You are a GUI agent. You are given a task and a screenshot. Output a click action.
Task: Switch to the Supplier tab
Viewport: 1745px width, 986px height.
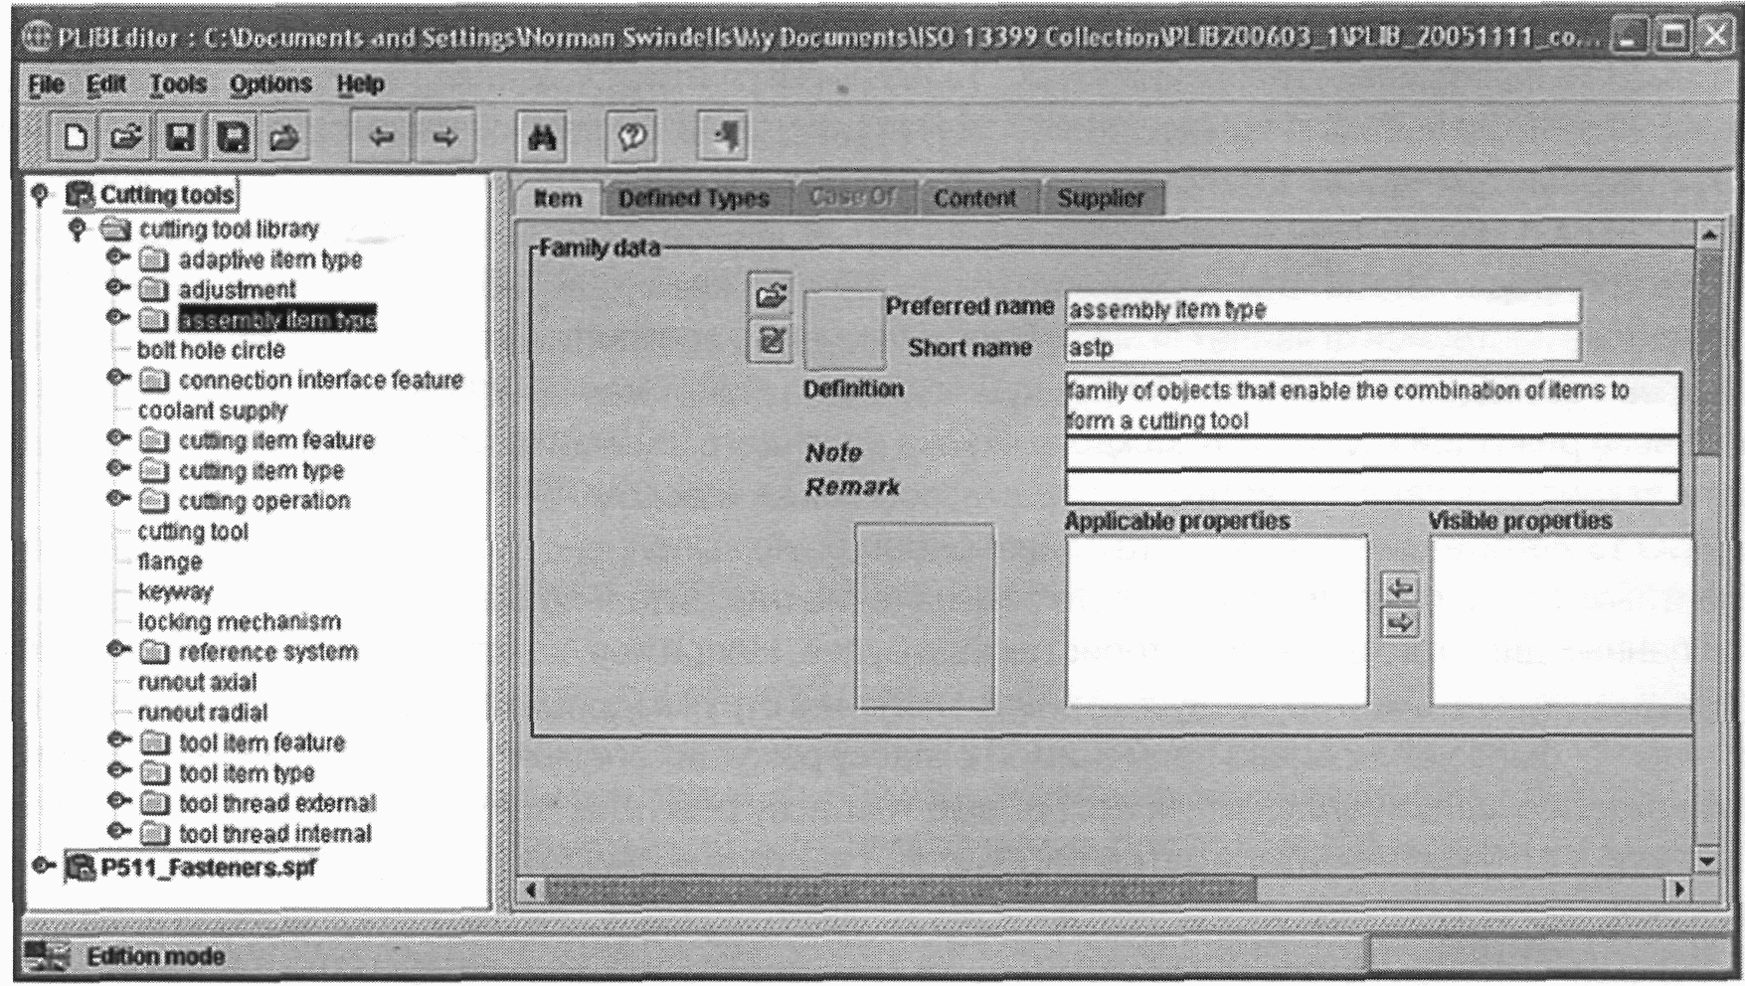[x=1101, y=198]
